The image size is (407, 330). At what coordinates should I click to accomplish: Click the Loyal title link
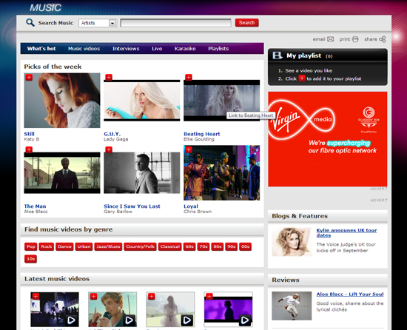(x=191, y=206)
